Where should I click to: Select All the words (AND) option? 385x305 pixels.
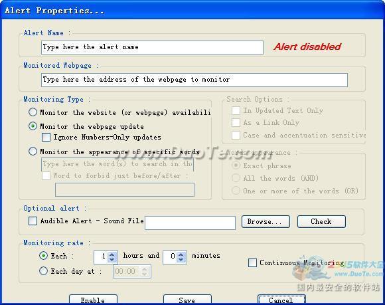pos(236,178)
